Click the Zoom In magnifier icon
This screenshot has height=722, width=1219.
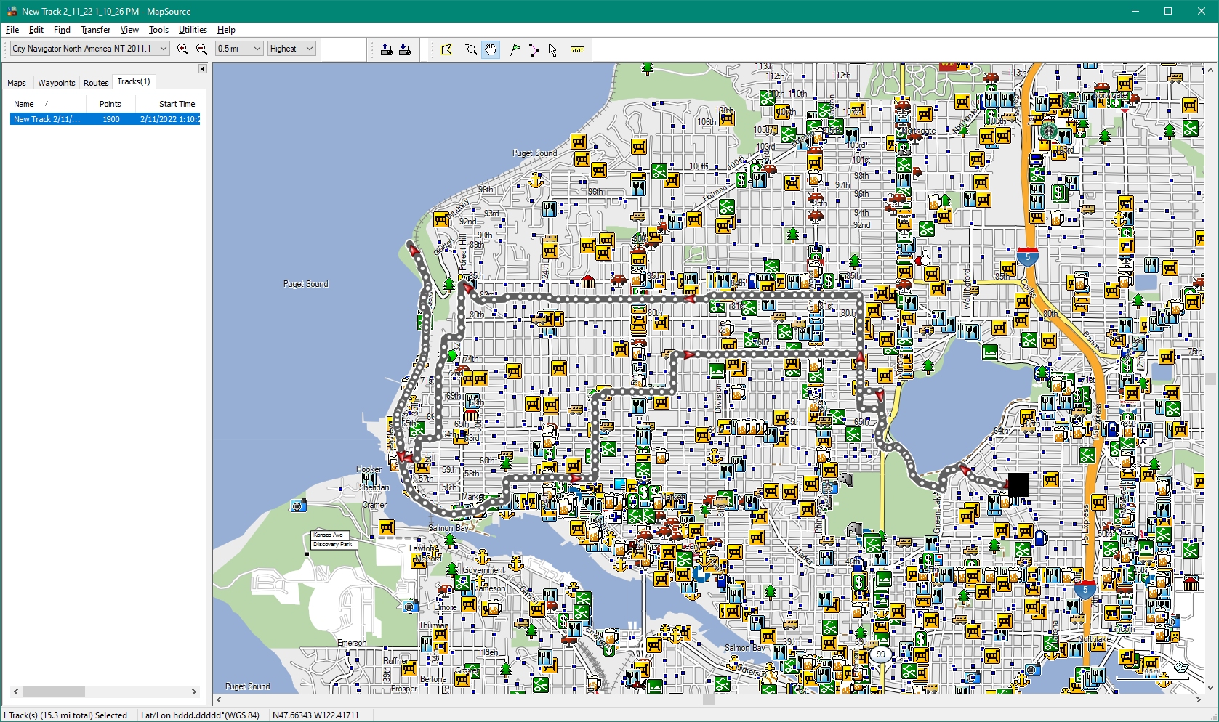click(182, 49)
